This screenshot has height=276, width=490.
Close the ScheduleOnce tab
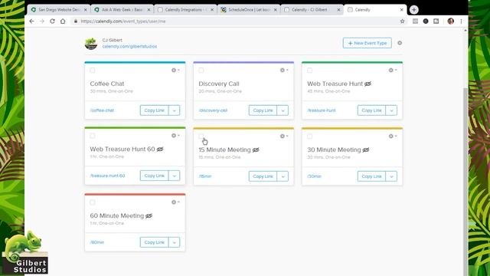click(x=276, y=10)
